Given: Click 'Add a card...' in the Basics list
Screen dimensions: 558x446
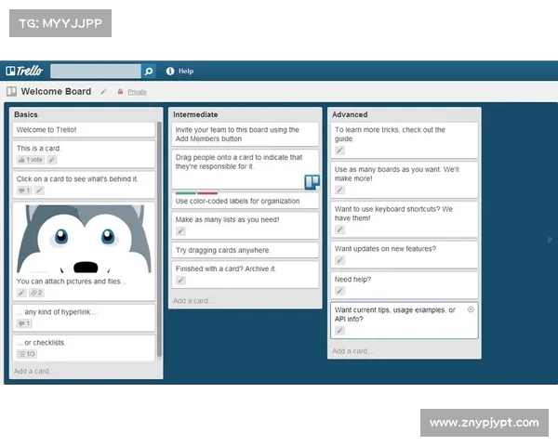Looking at the screenshot, I should pos(33,371).
